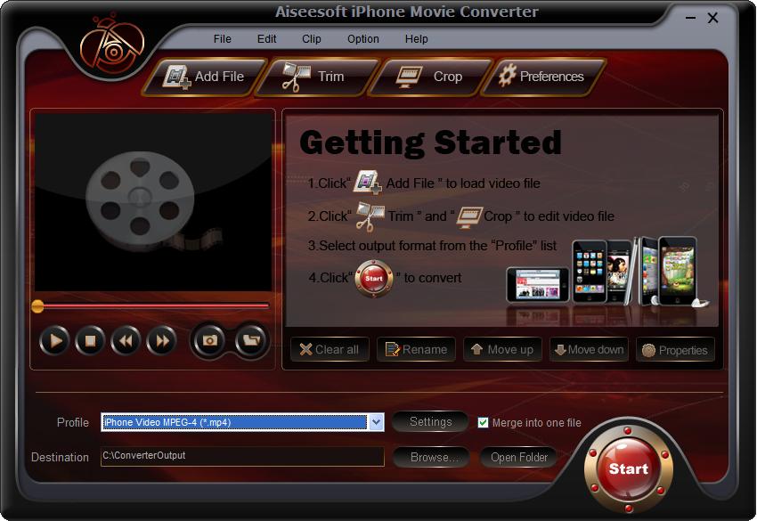Take a snapshot with the camera icon

pos(209,341)
